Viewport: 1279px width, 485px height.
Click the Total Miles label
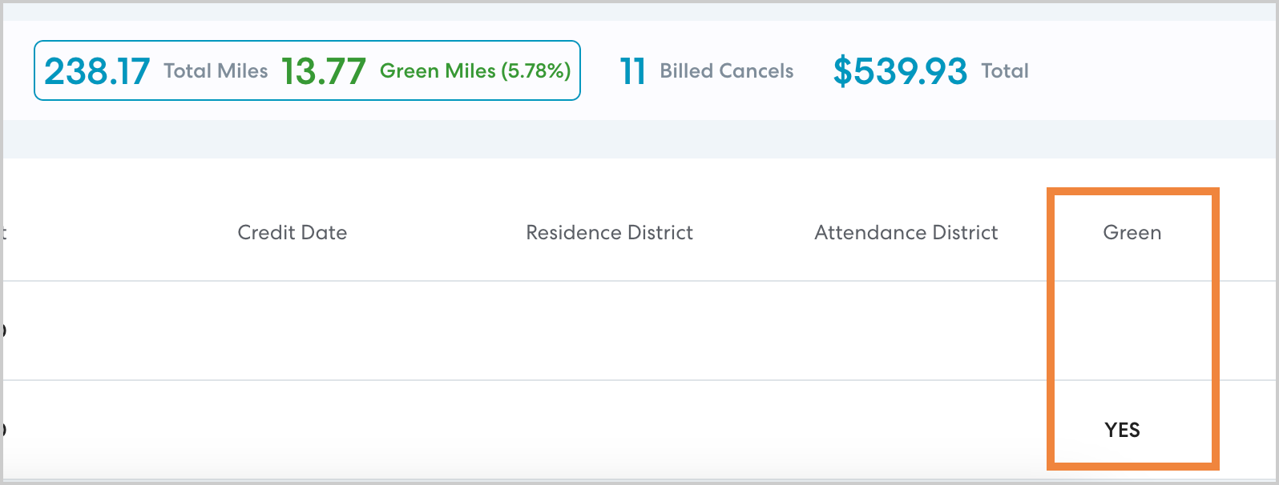(x=216, y=71)
